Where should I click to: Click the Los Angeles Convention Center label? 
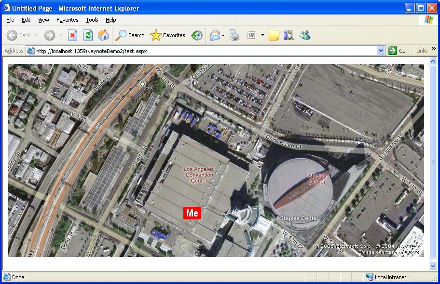coord(199,175)
